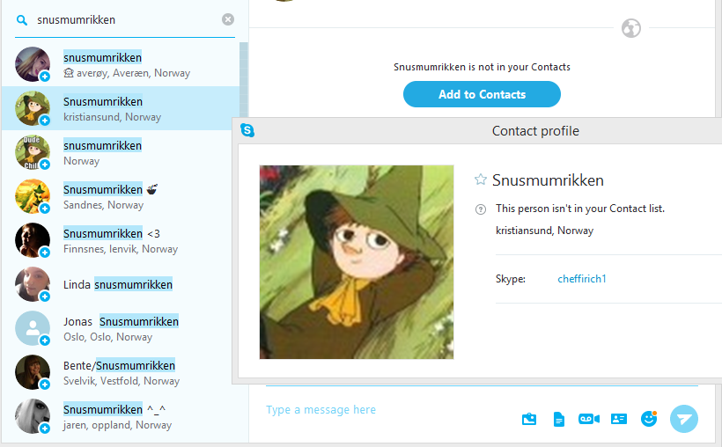Select Snusmumrikken from kristiansund result row

tap(121, 108)
